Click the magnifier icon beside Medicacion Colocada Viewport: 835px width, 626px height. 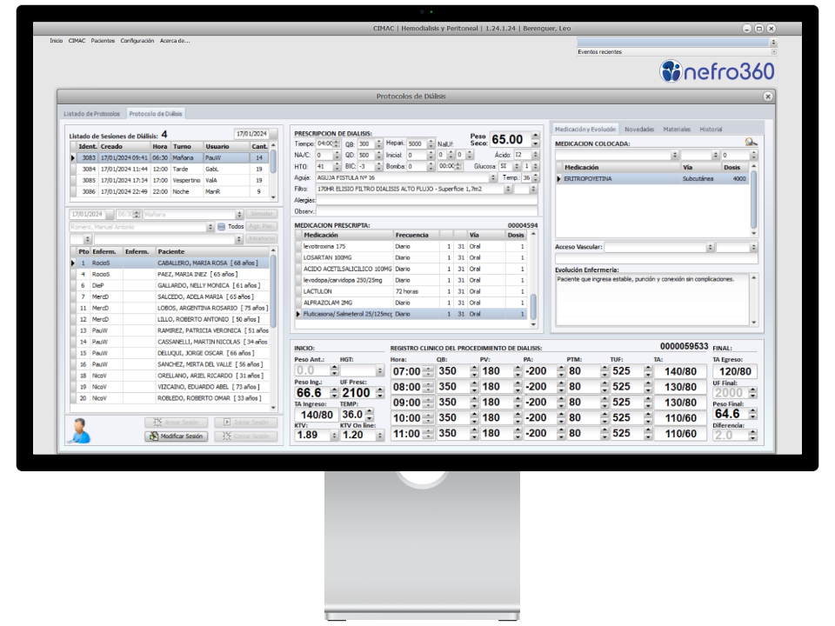(751, 142)
